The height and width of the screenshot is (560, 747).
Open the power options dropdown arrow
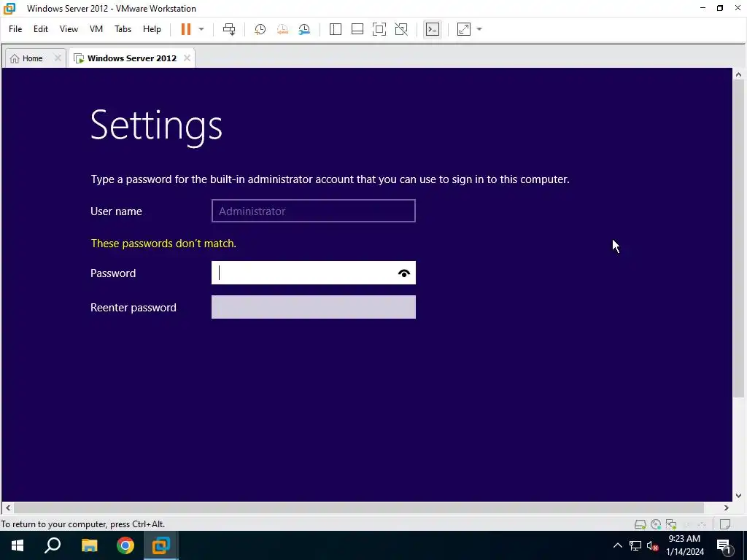201,29
